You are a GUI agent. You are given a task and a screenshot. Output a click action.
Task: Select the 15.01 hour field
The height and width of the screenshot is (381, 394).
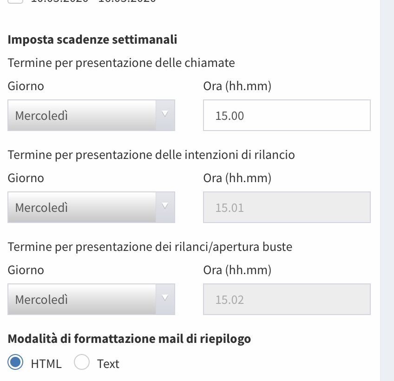tap(287, 207)
